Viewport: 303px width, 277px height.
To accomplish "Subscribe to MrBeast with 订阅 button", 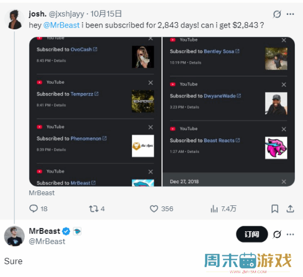I will point(252,234).
